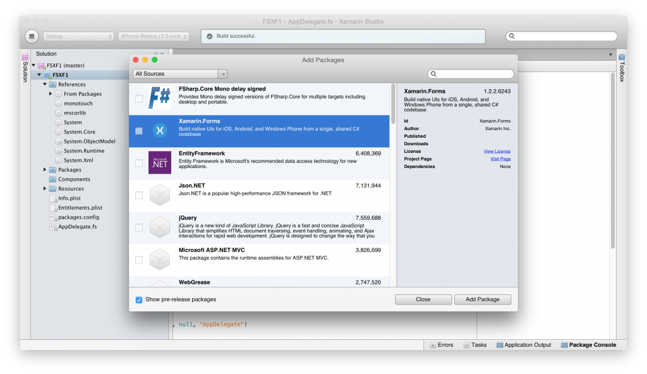Open the All Sources dropdown
The image size is (647, 374).
click(x=180, y=74)
